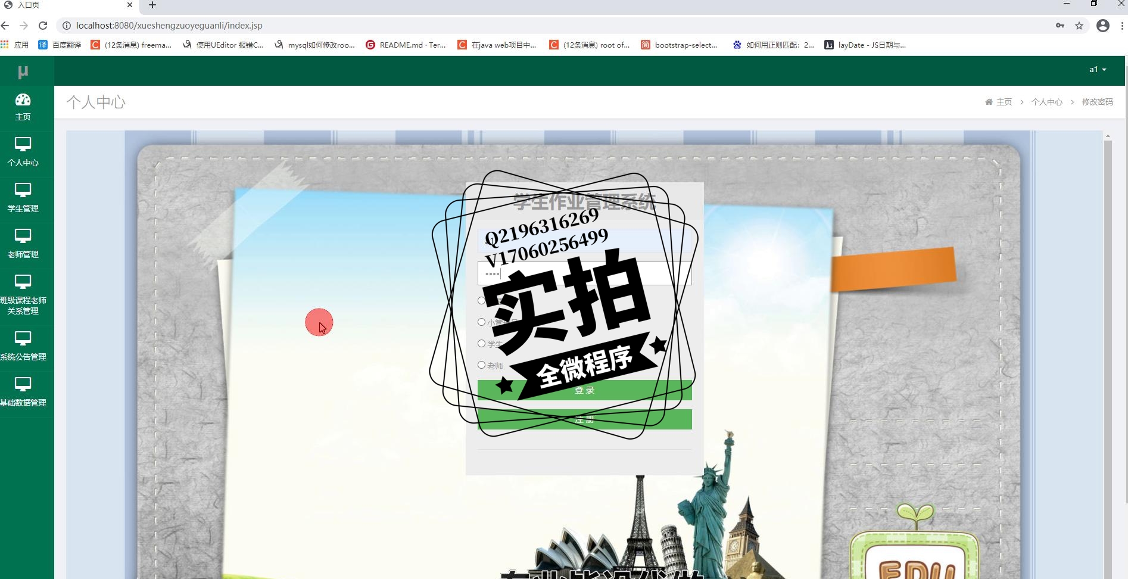Open 学生管理 sidebar menu
This screenshot has height=579, width=1128.
(x=23, y=198)
